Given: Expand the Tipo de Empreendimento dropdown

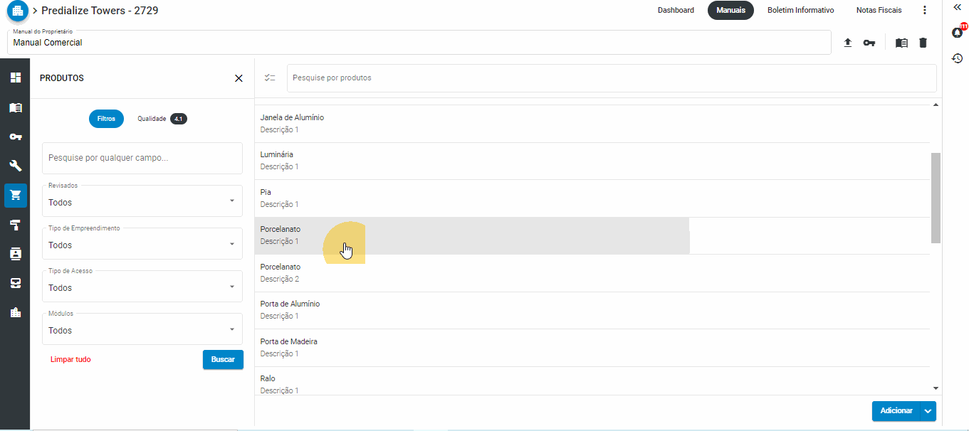Looking at the screenshot, I should coord(142,245).
